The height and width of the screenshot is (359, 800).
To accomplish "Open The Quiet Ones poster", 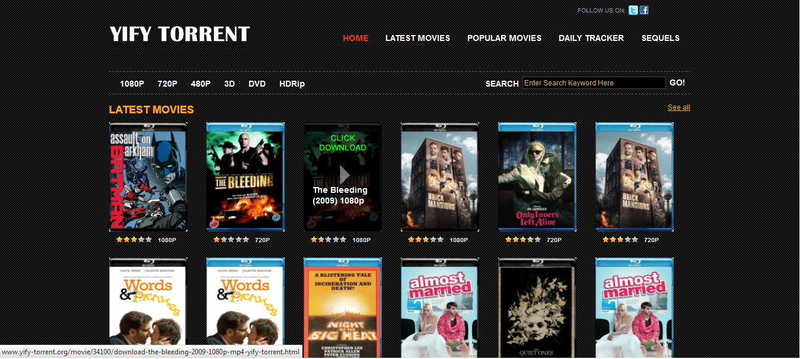I will pyautogui.click(x=537, y=308).
